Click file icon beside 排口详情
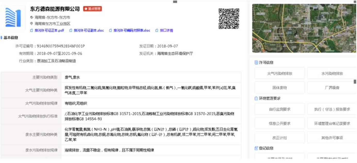The height and width of the screenshot is (163, 357). pyautogui.click(x=157, y=30)
